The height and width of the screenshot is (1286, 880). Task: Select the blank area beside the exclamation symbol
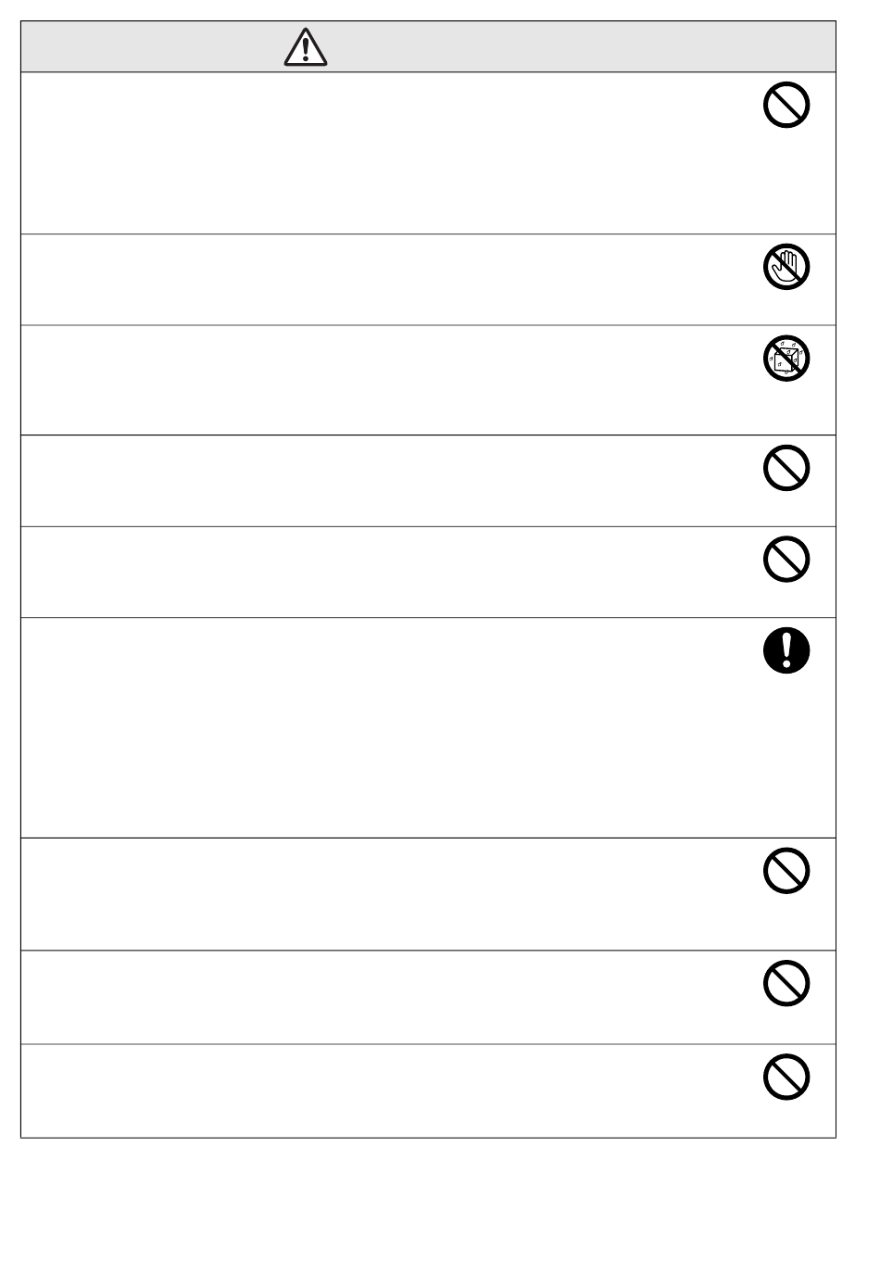(389, 727)
